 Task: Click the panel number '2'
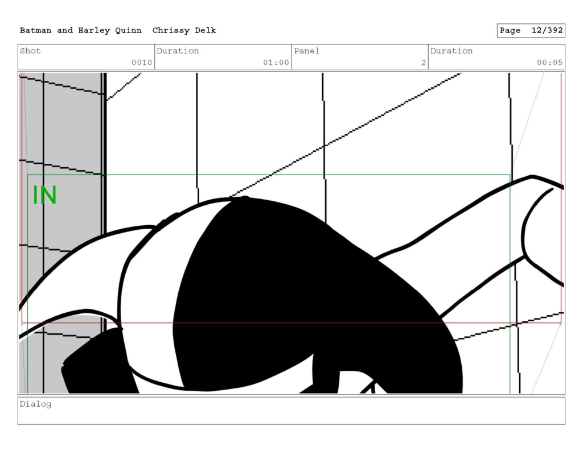pyautogui.click(x=424, y=63)
